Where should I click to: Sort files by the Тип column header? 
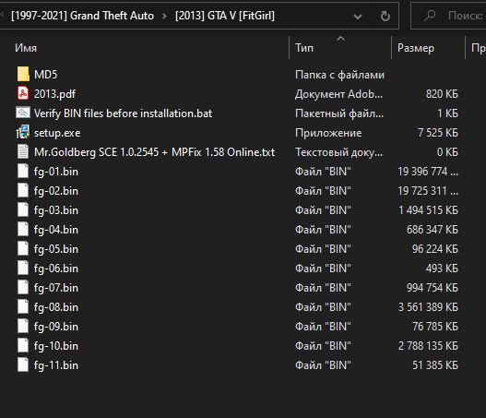click(x=304, y=48)
